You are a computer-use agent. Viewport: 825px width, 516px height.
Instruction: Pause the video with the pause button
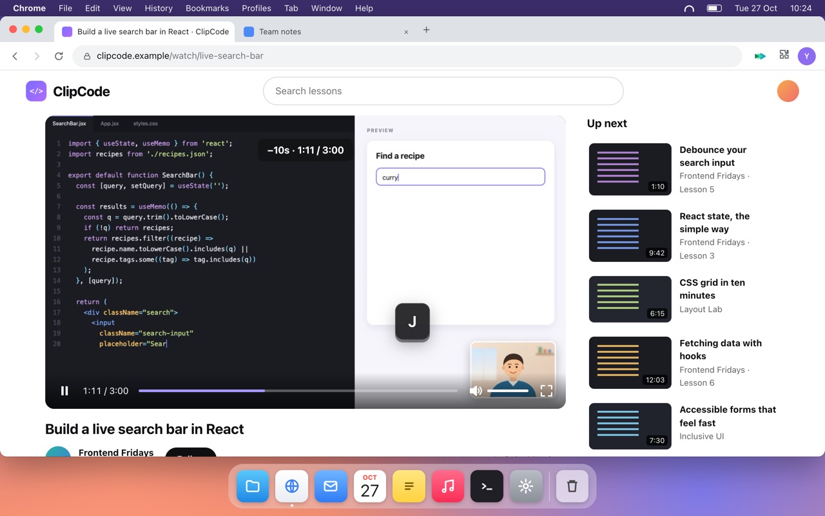[x=64, y=391]
